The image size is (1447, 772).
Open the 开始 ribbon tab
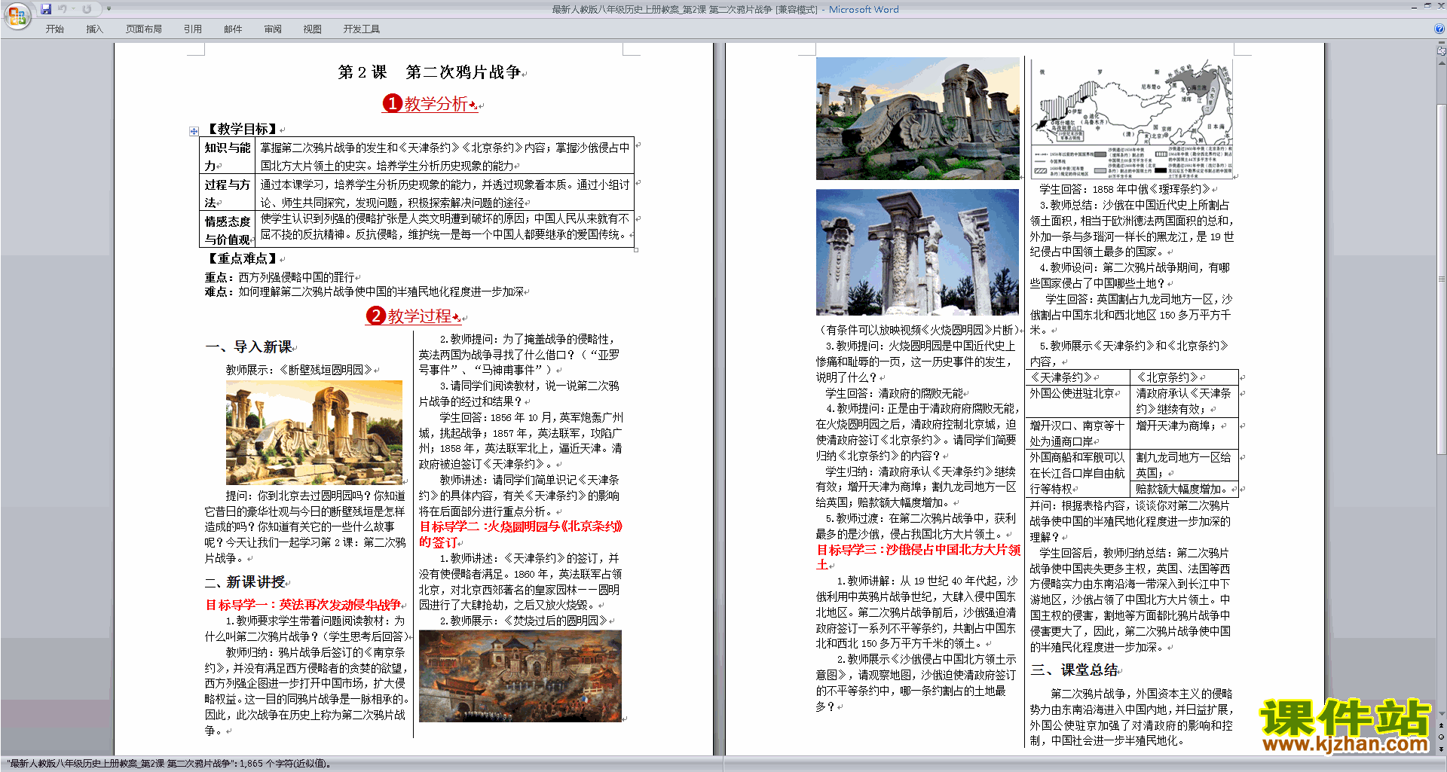pos(55,29)
